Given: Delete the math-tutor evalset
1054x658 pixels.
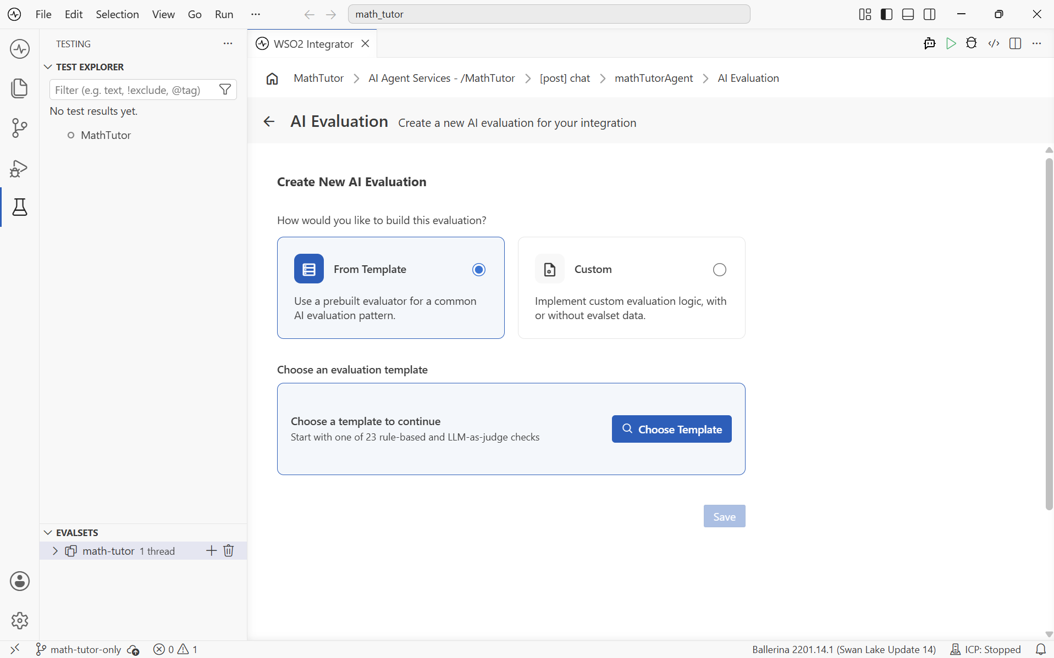Looking at the screenshot, I should pyautogui.click(x=229, y=550).
